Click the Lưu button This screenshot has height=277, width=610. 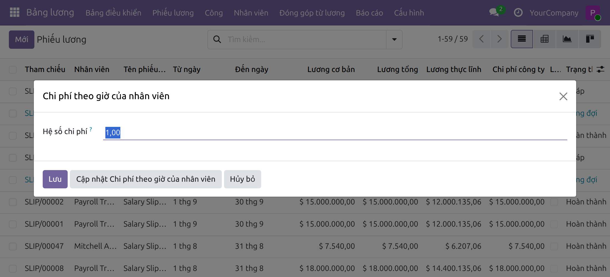[x=55, y=179]
